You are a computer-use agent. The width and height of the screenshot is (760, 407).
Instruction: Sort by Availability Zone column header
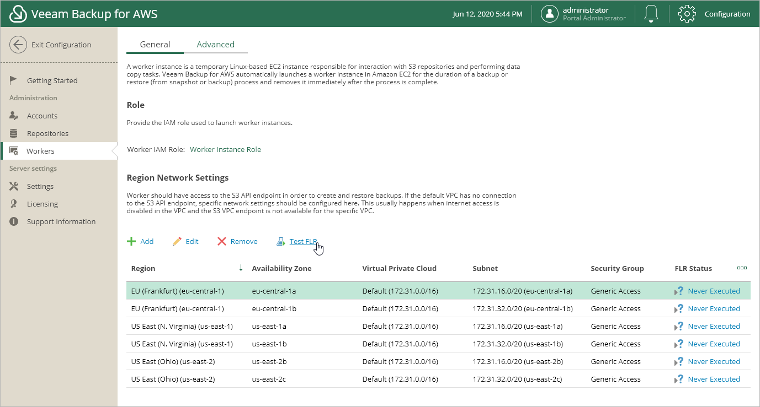281,268
